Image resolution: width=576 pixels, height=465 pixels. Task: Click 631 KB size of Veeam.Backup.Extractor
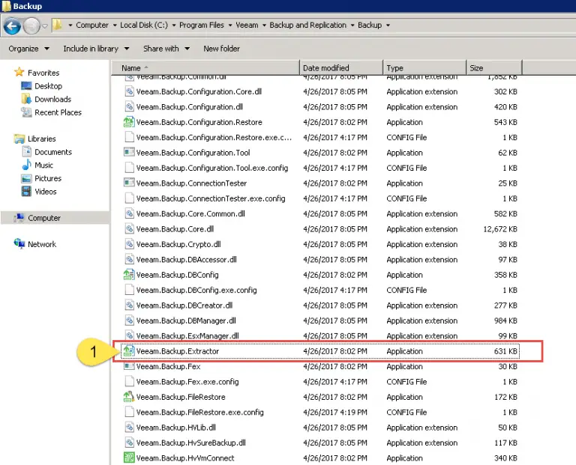(x=505, y=351)
